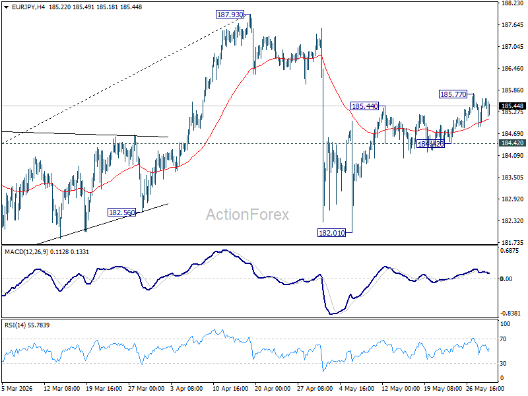Click the 185.440 price label
Image resolution: width=528 pixels, height=396 pixels.
365,106
